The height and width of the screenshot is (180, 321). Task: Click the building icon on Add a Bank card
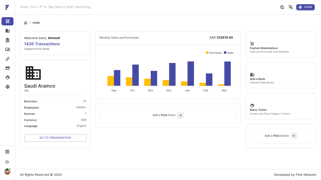tap(252, 75)
